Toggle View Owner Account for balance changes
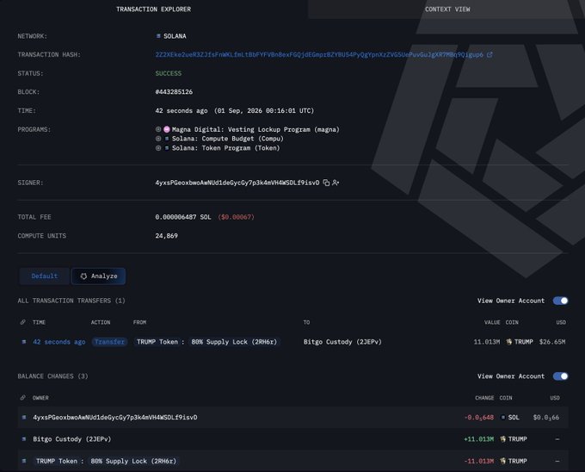Image resolution: width=585 pixels, height=472 pixels. click(560, 376)
